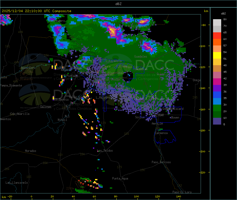Pick the yellow 54-51 dBZ legend swatch
This screenshot has width=237, height=200.
(x=217, y=55)
